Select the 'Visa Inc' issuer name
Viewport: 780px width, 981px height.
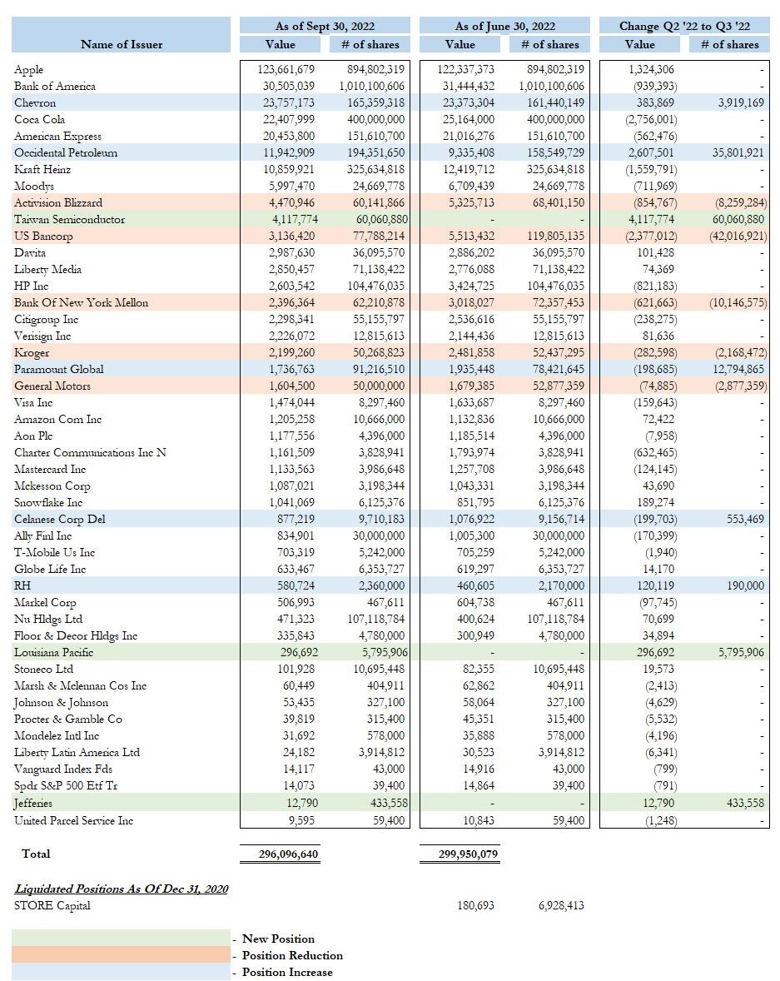pos(33,403)
